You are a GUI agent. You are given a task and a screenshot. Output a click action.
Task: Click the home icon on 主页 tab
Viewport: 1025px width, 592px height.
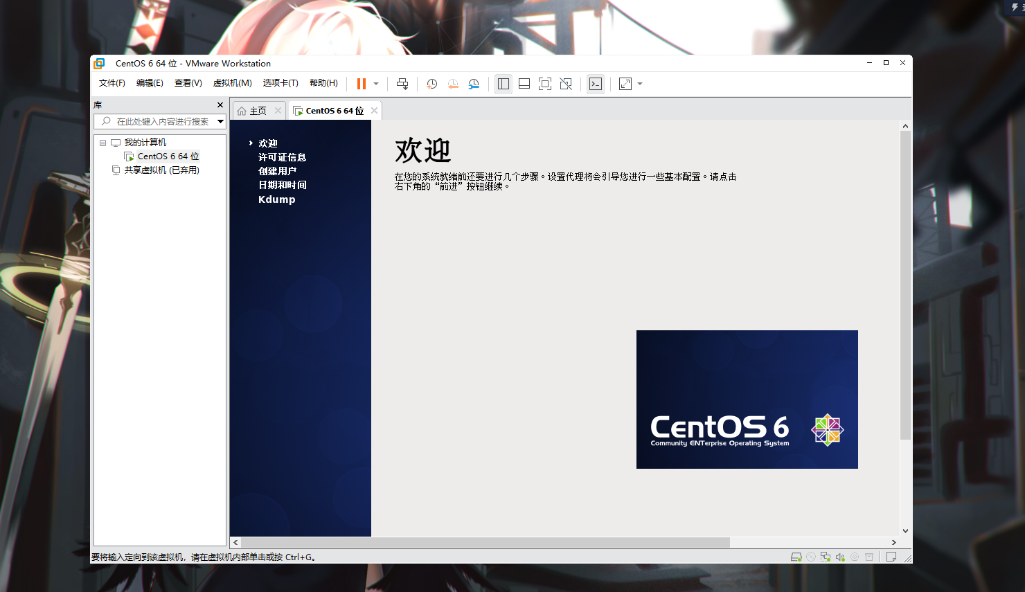242,111
